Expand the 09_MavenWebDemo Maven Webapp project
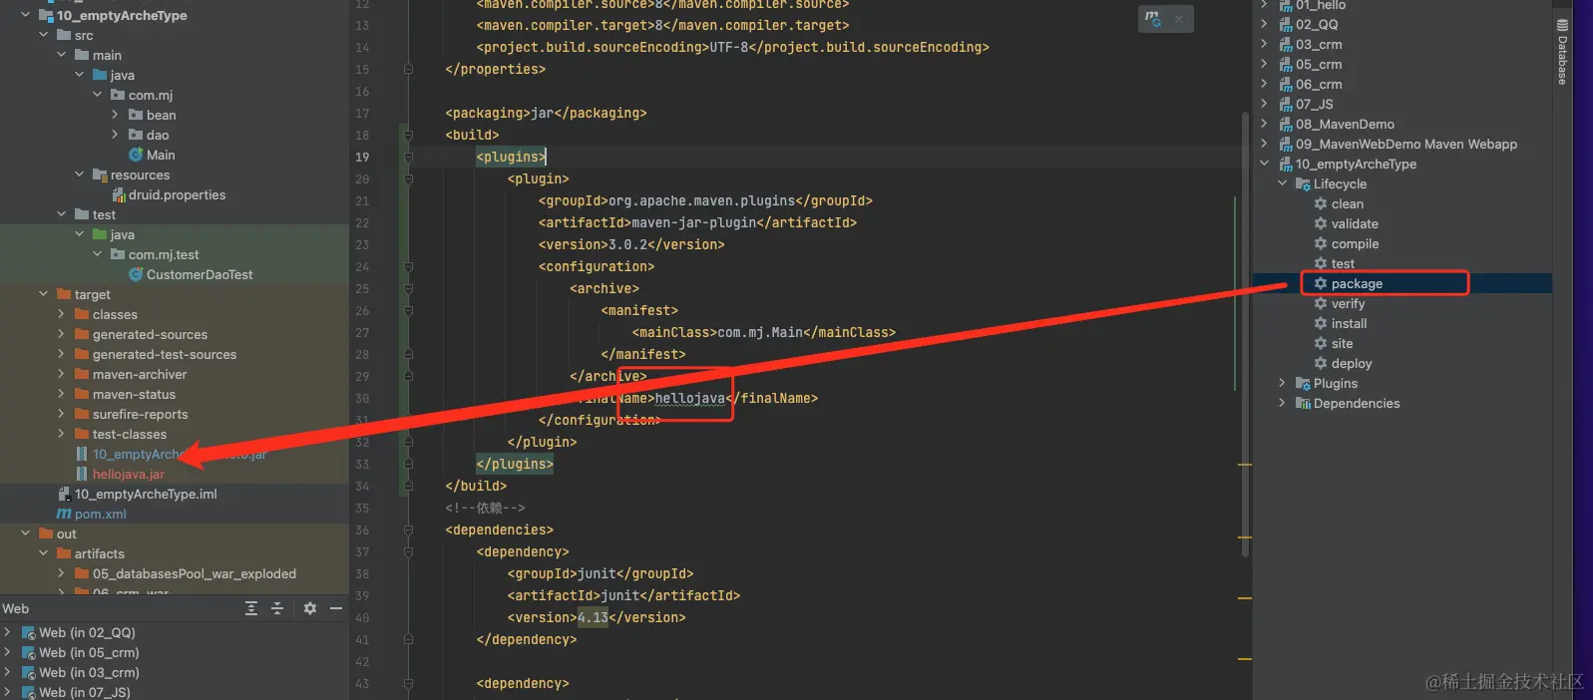This screenshot has height=700, width=1593. click(1265, 145)
